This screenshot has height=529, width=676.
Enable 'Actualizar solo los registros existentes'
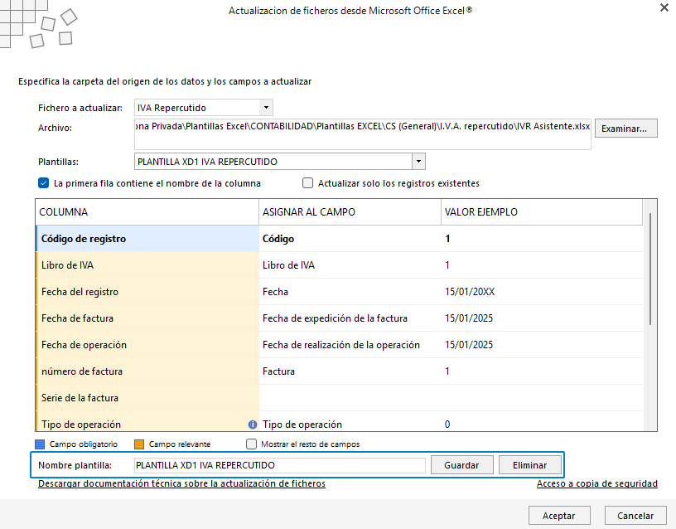pos(307,183)
